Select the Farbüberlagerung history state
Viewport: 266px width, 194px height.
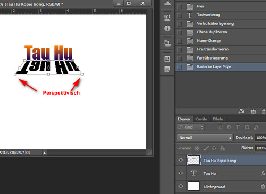[221, 58]
